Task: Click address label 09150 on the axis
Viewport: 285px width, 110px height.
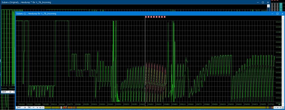Action: [x=22, y=104]
